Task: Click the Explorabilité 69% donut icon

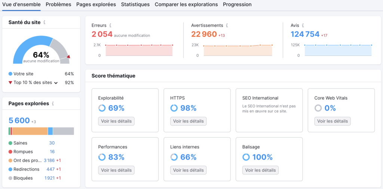Action: pos(102,108)
